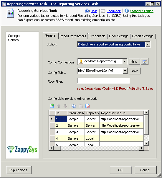This screenshot has height=178, width=162.
Task: Click the move row up arrow
Action: (x=59, y=106)
